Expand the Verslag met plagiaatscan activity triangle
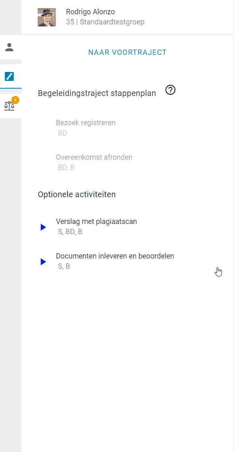234x452 pixels. 43,227
